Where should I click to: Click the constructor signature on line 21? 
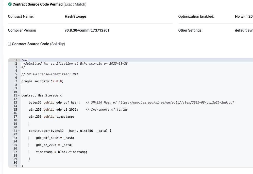pyautogui.click(x=70, y=131)
